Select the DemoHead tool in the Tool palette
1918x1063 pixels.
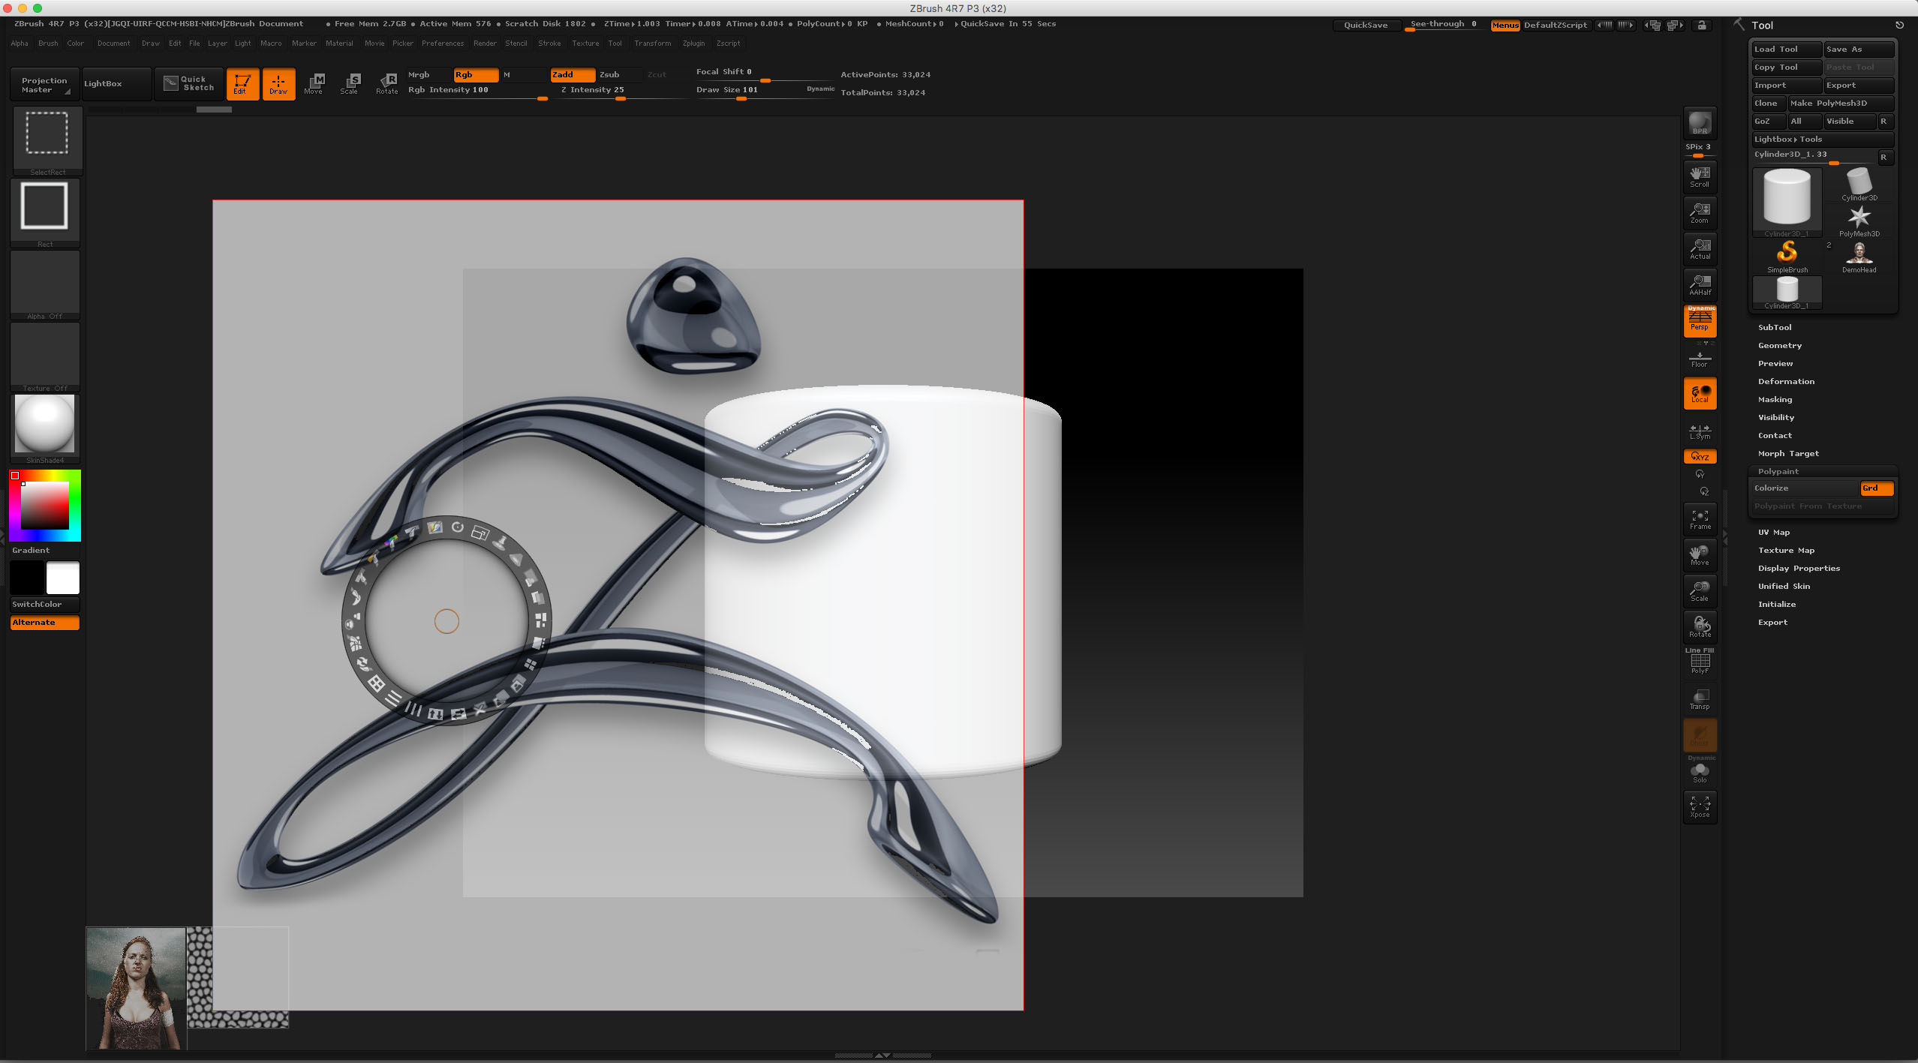(x=1859, y=256)
